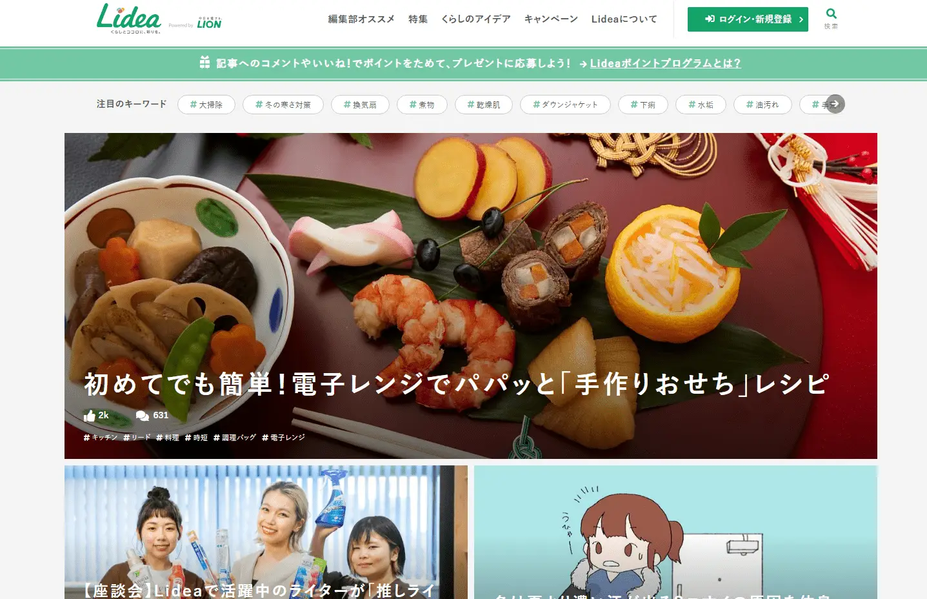
Task: Click the gift icon in the green banner
Action: [x=204, y=63]
